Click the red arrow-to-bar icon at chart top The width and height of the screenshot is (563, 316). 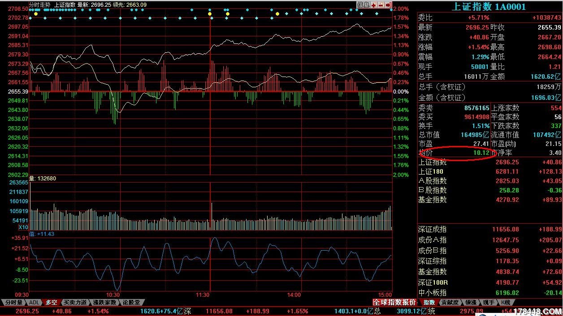coord(388,5)
